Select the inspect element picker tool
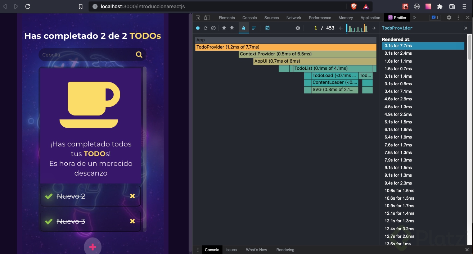The image size is (473, 254). tap(198, 18)
